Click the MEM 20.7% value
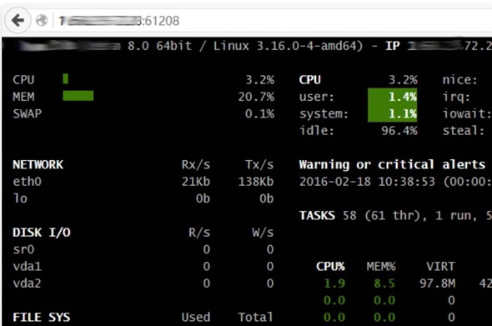The image size is (492, 326). pyautogui.click(x=256, y=97)
